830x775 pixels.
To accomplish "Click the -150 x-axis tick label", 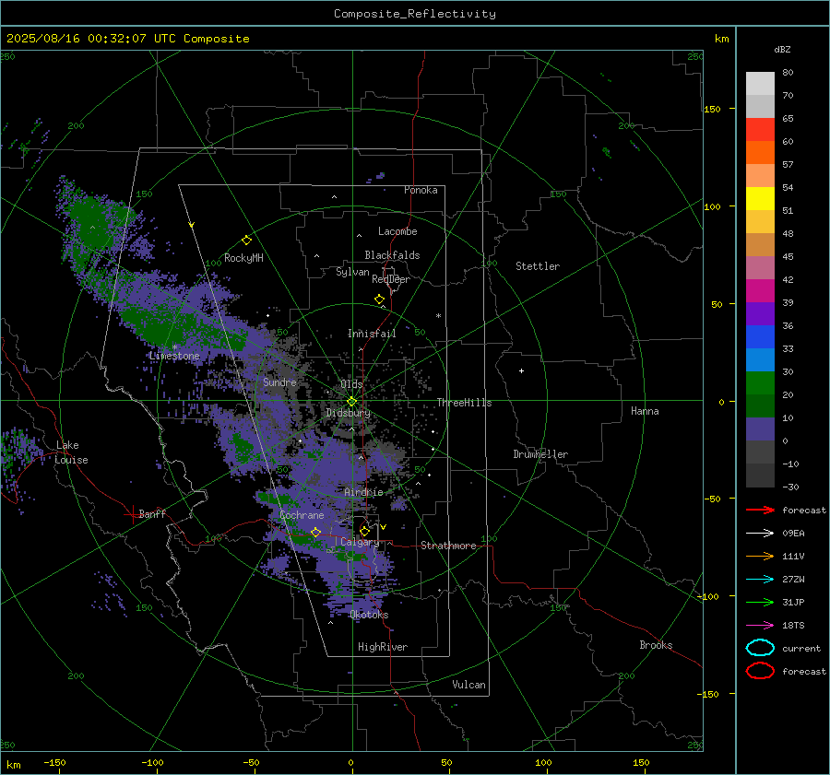I will point(54,762).
